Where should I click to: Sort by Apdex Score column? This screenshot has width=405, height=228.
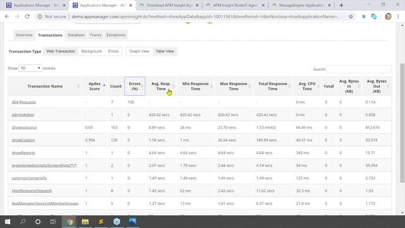tap(94, 86)
